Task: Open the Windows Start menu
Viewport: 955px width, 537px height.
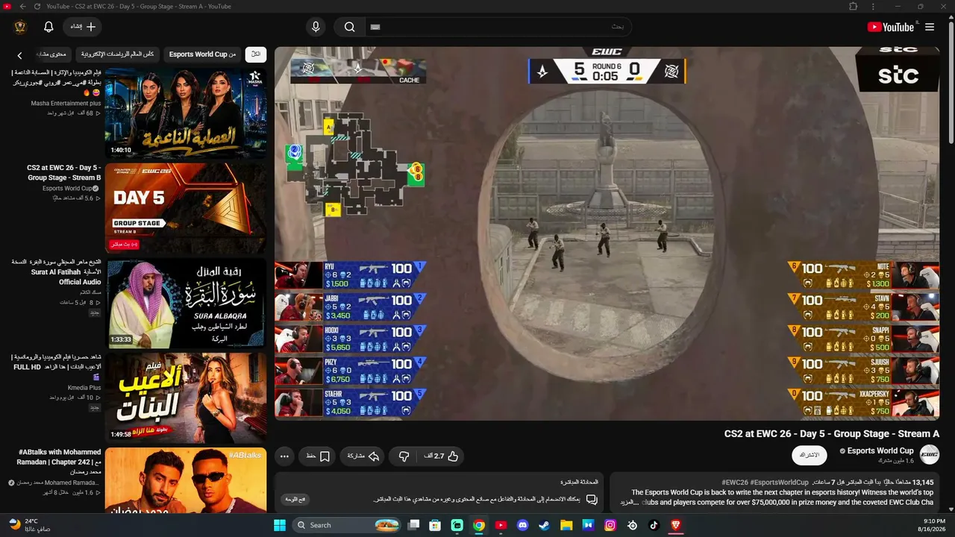Action: click(280, 525)
